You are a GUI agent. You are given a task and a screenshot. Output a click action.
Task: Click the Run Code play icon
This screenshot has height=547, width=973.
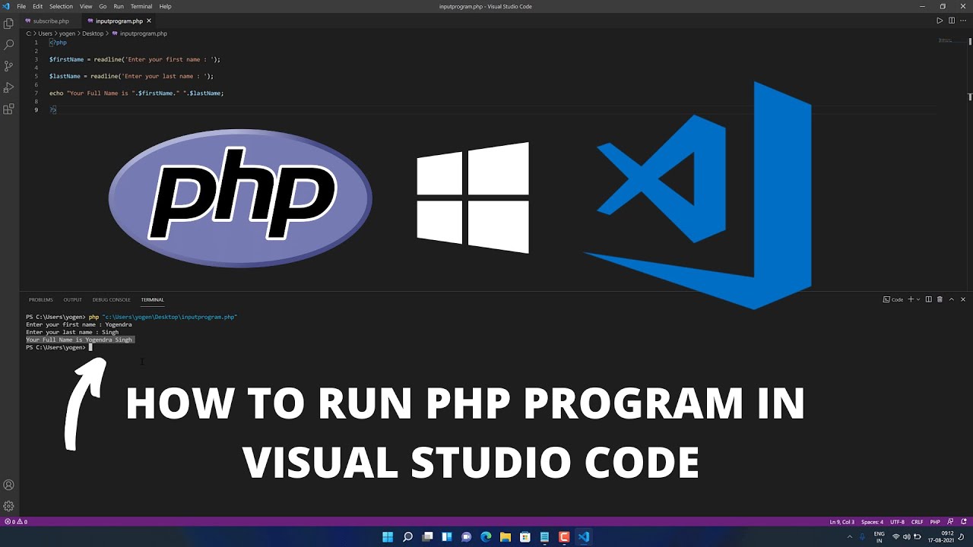[940, 21]
